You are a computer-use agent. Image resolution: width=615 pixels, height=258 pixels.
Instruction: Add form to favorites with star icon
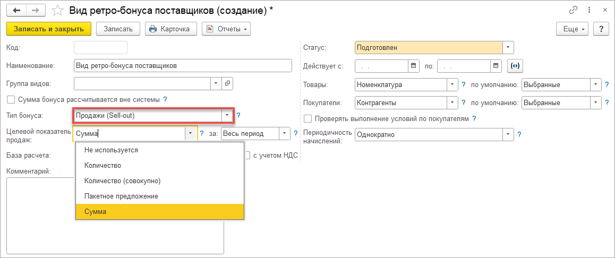pos(57,11)
